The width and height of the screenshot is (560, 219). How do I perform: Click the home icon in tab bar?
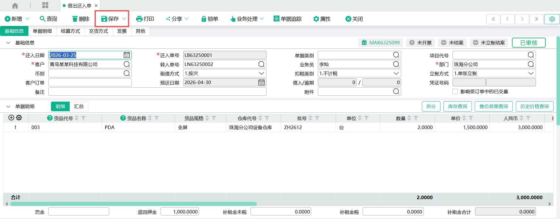pos(15,6)
